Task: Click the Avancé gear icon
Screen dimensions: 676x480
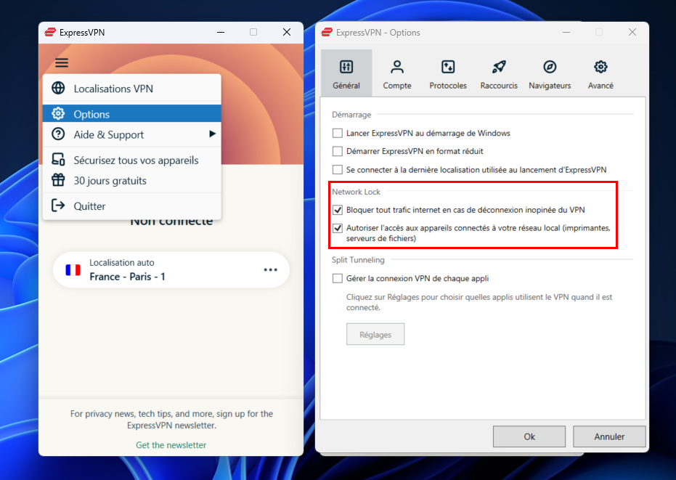Action: tap(600, 67)
